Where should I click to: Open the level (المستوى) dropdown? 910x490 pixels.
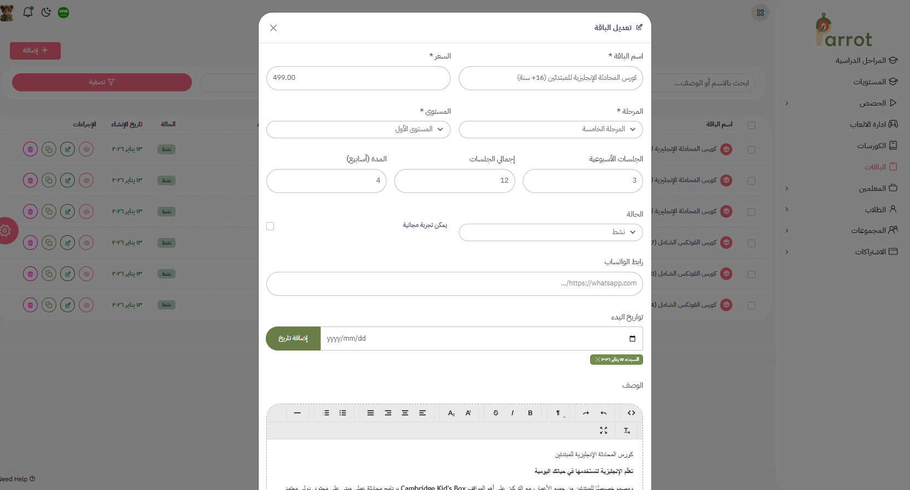pyautogui.click(x=358, y=130)
